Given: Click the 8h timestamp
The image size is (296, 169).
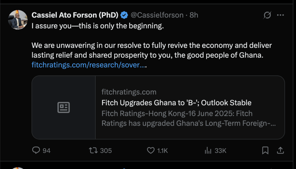Looking at the screenshot, I should coord(194,15).
